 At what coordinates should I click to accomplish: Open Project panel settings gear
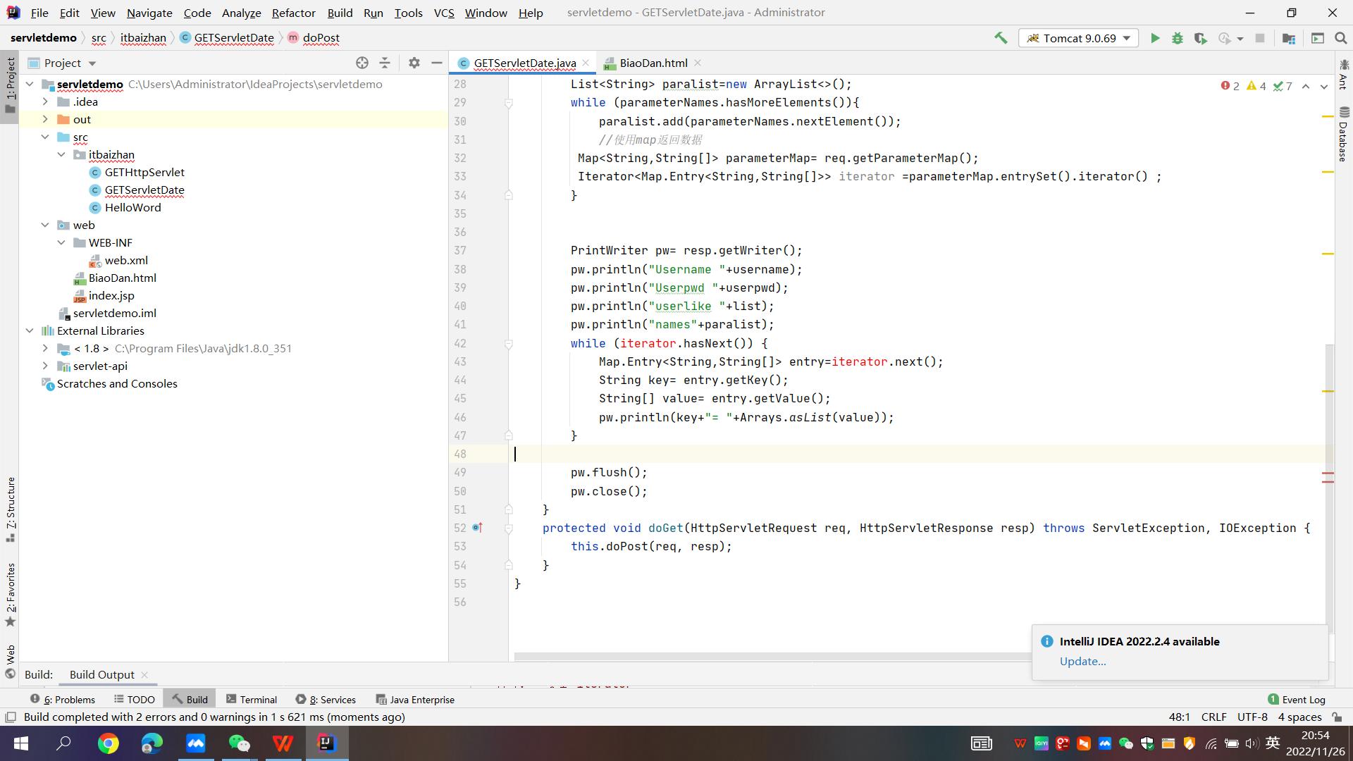(414, 63)
